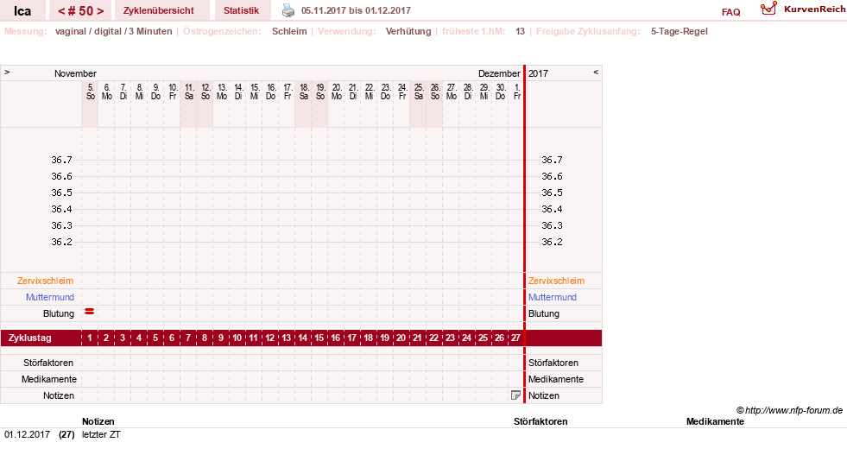This screenshot has width=847, height=455.
Task: Click the left 36.7 temperature label
Action: pyautogui.click(x=61, y=160)
